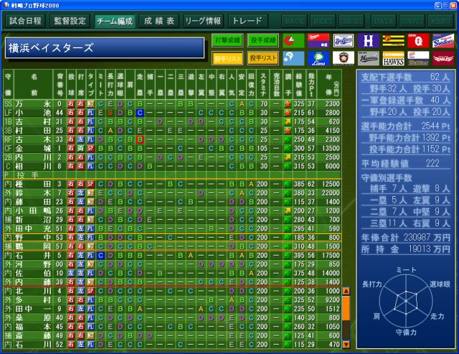Select the 万永 shortstop row name
459x354 pixels.
click(x=34, y=103)
